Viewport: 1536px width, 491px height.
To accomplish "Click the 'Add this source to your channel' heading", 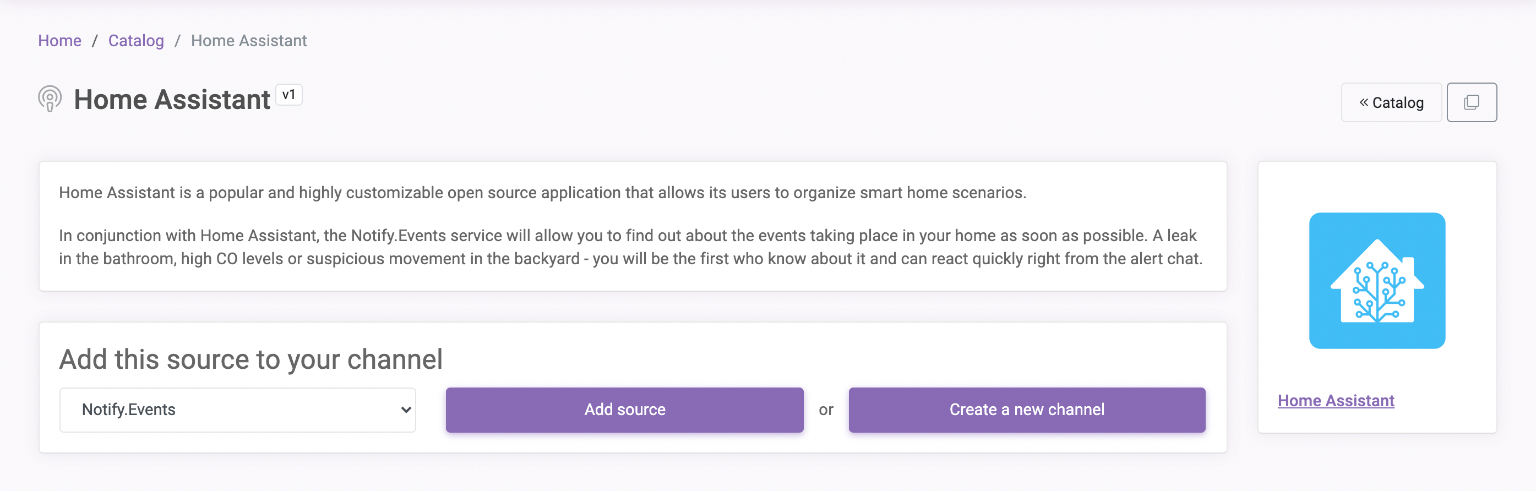I will coord(250,359).
